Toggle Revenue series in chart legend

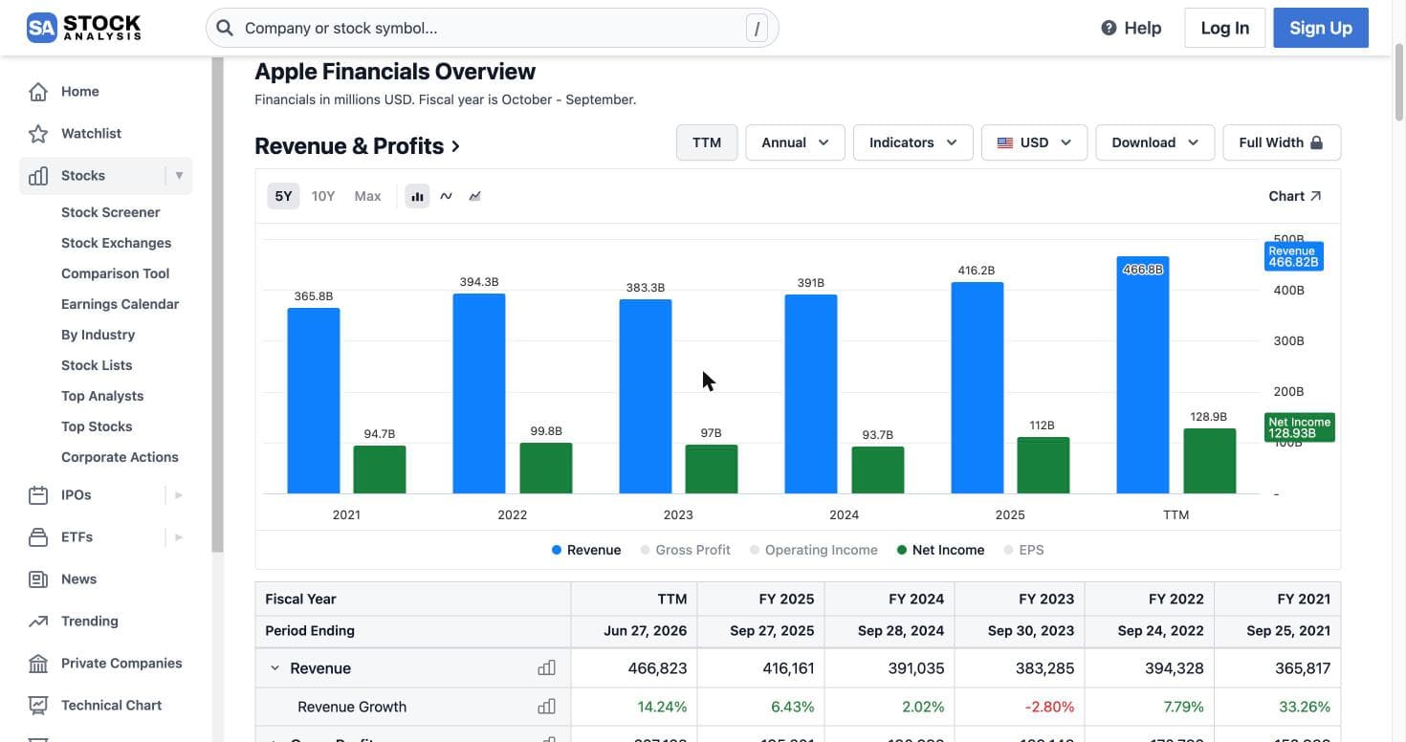pos(586,550)
